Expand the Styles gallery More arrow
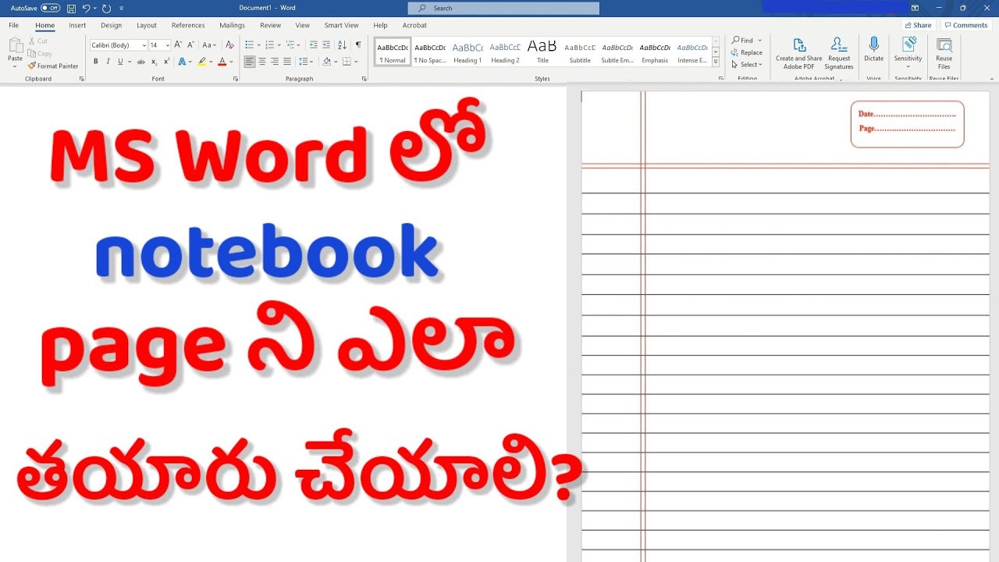Screen dimensions: 999x562 716,62
